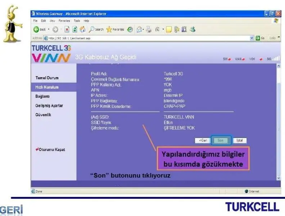Screen dimensions: 285x216
Task: Click the '*99#' dial number value
Action: [x=168, y=79]
